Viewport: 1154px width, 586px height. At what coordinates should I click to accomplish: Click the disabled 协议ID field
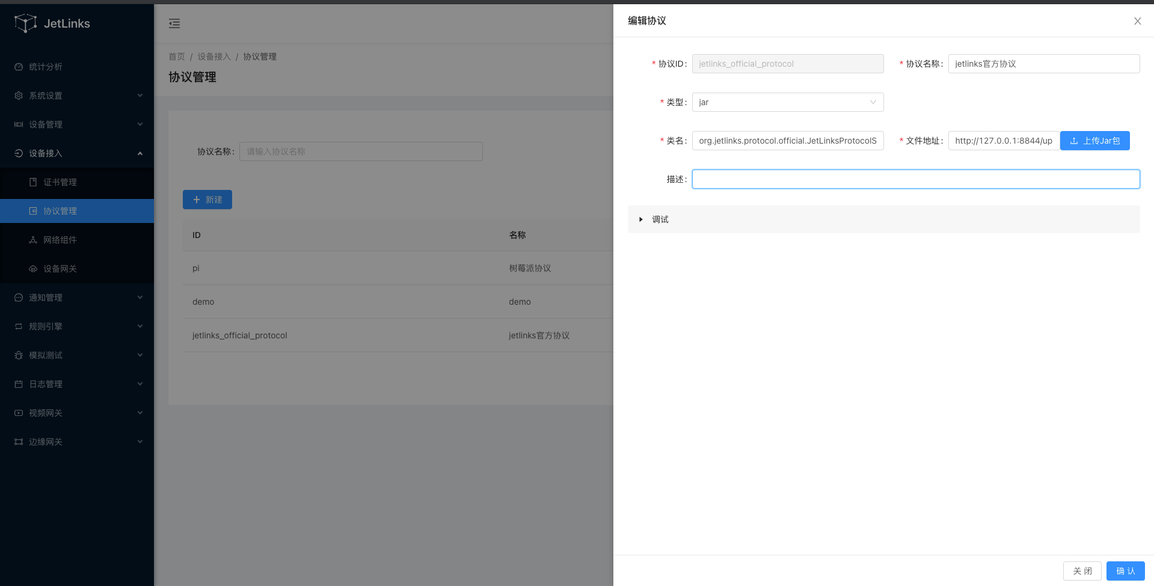(x=788, y=64)
